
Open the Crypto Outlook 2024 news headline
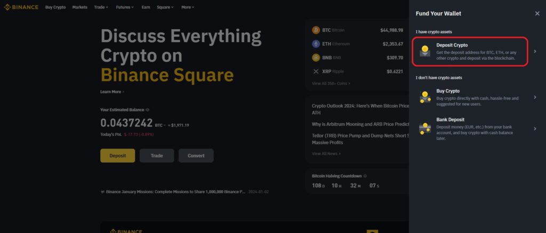pos(360,109)
